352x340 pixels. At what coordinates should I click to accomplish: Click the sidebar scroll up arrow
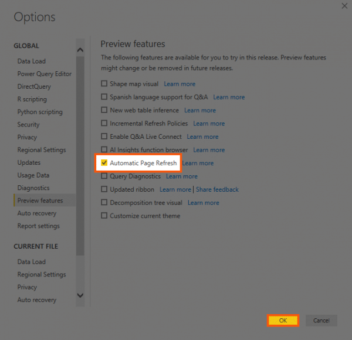click(80, 50)
